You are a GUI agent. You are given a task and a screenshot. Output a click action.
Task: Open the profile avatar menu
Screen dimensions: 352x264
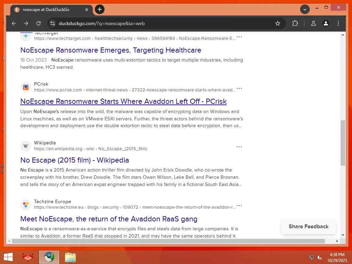[x=326, y=23]
